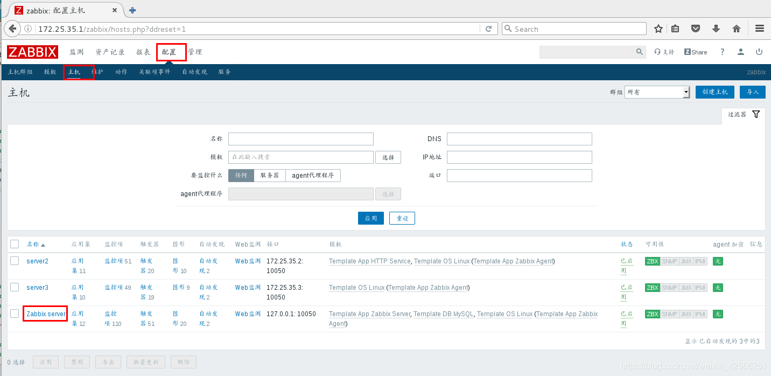This screenshot has height=376, width=771.
Task: Open the server3 host link
Action: tap(37, 288)
